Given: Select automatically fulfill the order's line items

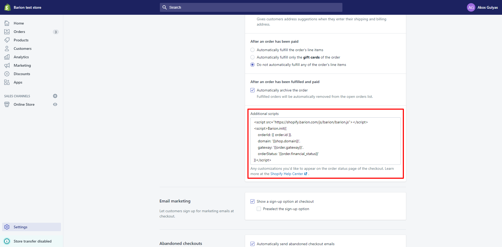Looking at the screenshot, I should pyautogui.click(x=252, y=50).
